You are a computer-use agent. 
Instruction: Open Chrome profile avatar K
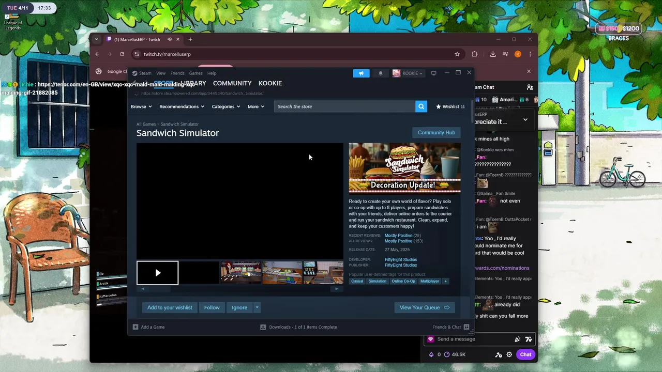click(518, 54)
